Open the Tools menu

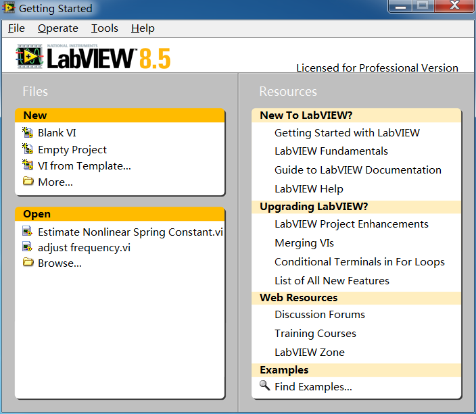[104, 28]
